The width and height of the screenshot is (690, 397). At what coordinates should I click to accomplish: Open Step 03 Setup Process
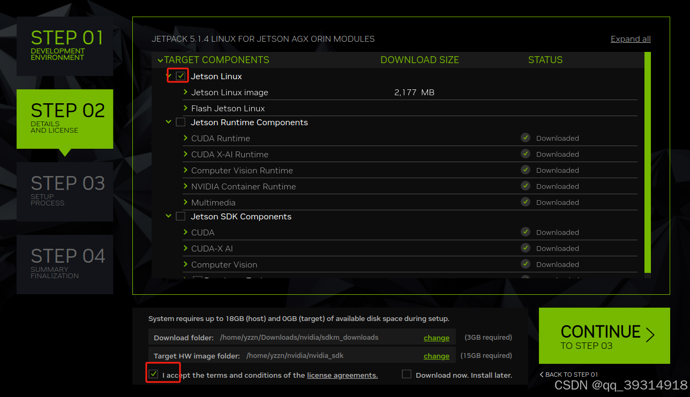click(x=65, y=192)
